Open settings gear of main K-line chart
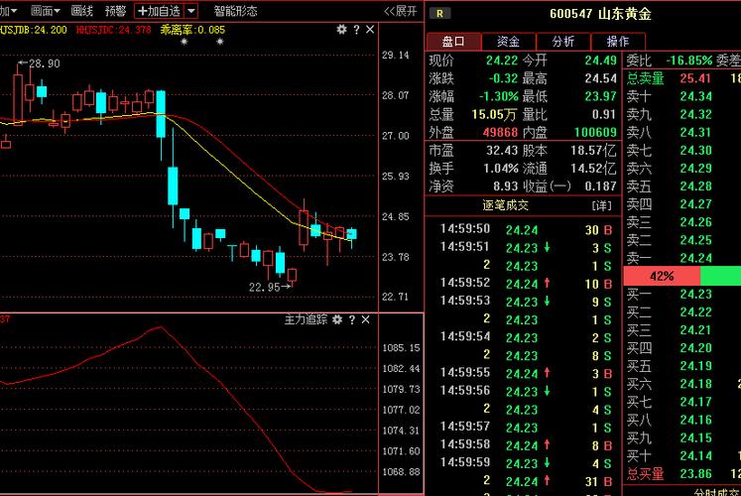The image size is (741, 496). tap(341, 30)
